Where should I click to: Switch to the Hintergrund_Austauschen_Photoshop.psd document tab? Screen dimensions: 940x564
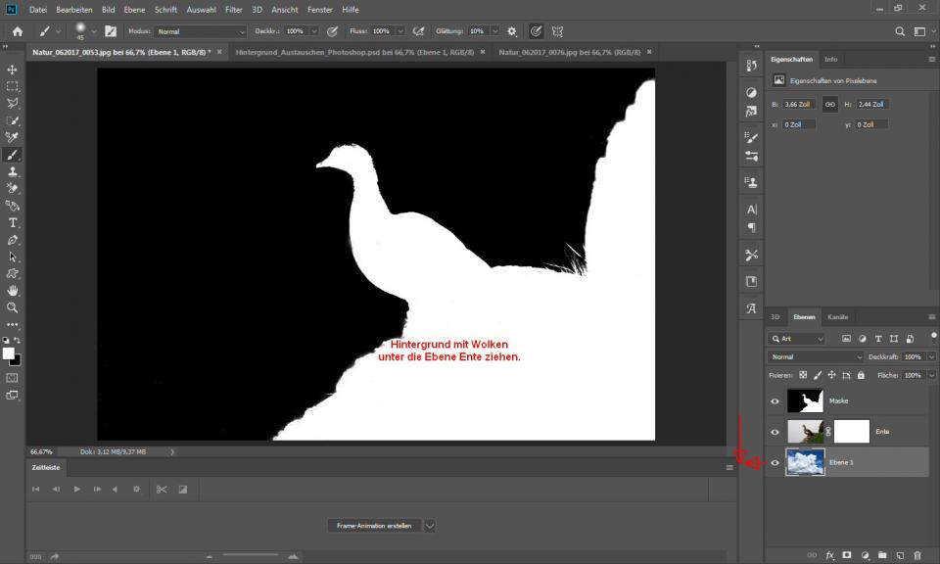tap(355, 52)
